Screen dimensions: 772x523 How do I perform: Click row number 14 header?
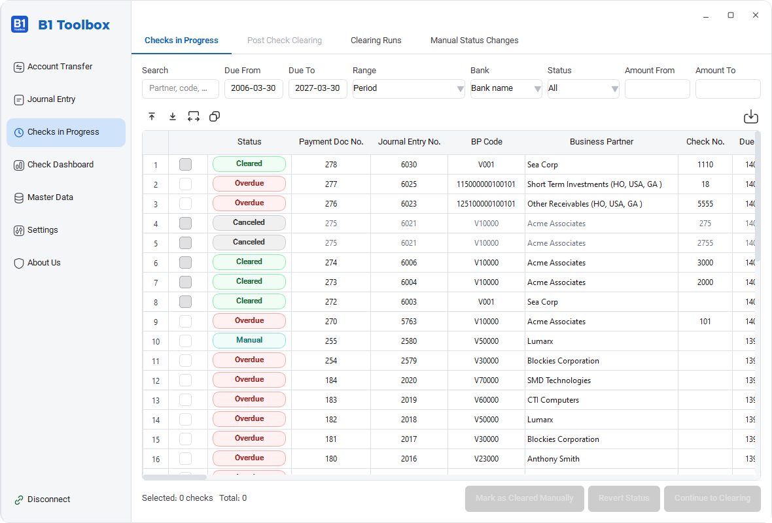click(156, 420)
